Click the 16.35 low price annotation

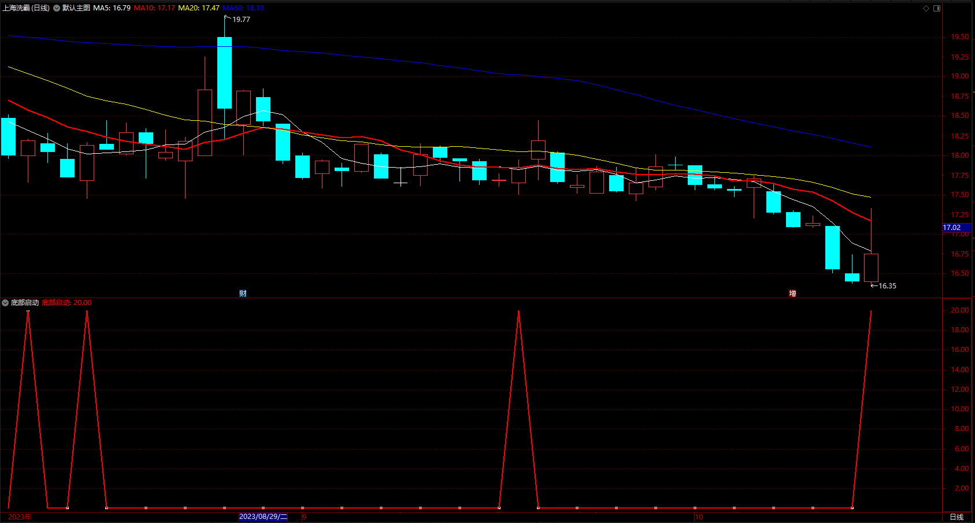click(x=887, y=286)
